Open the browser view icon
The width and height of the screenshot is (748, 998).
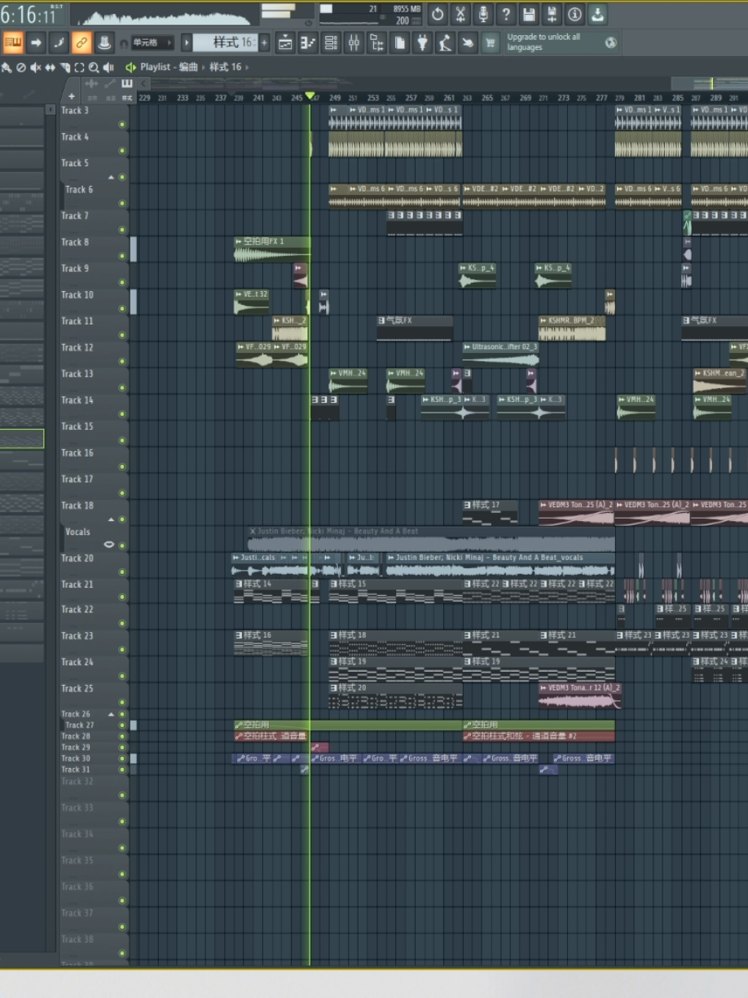[x=376, y=42]
